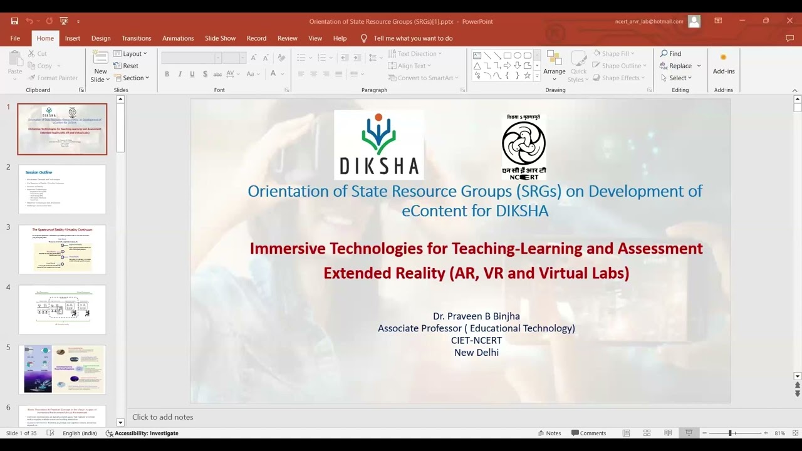The height and width of the screenshot is (451, 802).
Task: Click Replace in Editing group
Action: click(x=676, y=66)
